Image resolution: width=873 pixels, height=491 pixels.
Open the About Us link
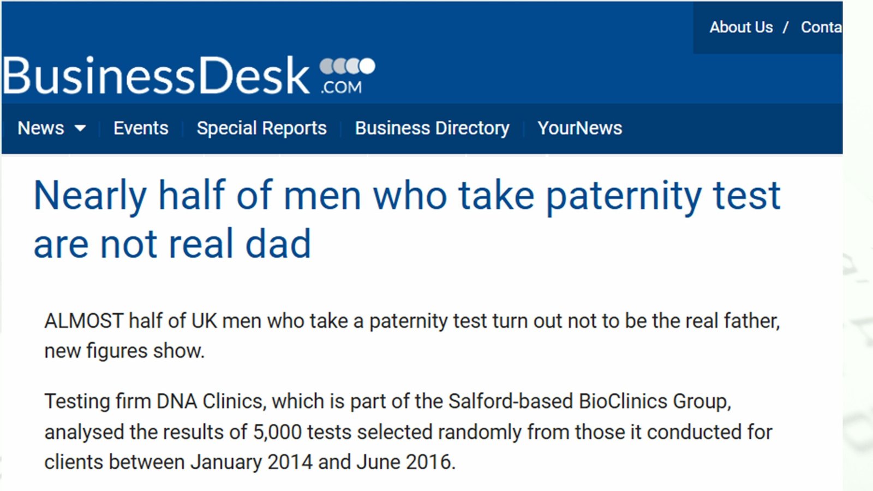coord(741,27)
